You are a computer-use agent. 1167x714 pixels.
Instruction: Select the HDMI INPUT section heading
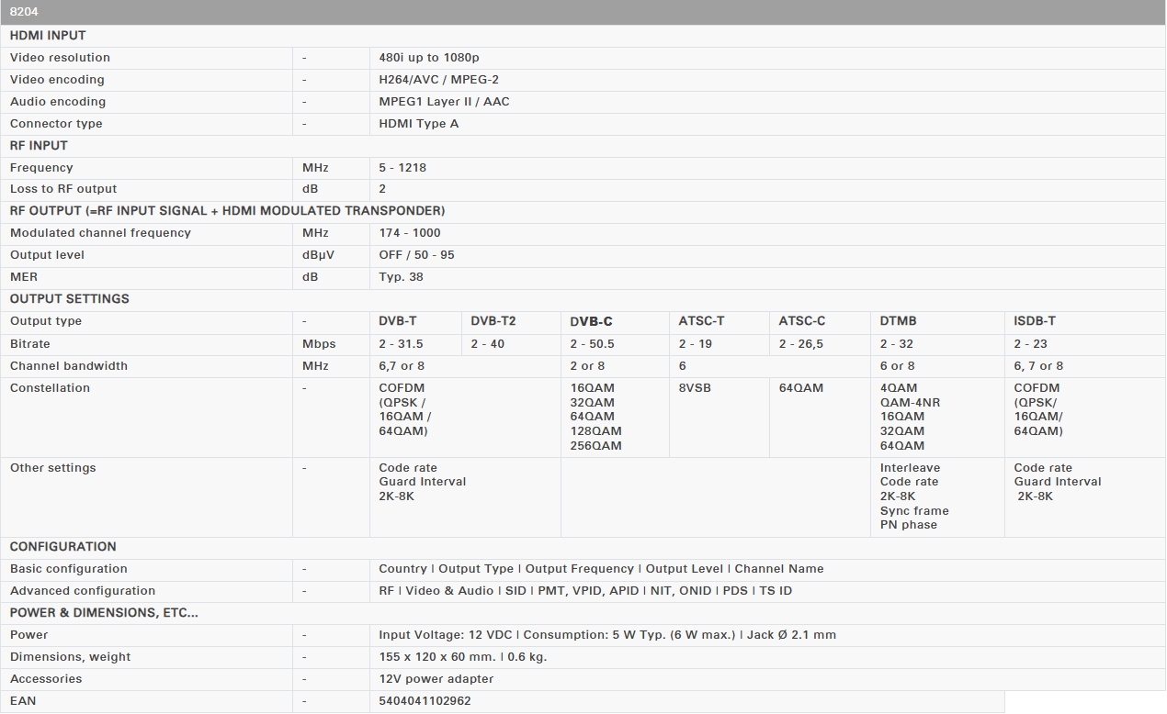[48, 36]
